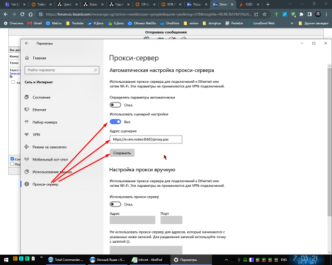The width and height of the screenshot is (332, 265).
Task: Open Chrome home page button
Action: click(31, 14)
